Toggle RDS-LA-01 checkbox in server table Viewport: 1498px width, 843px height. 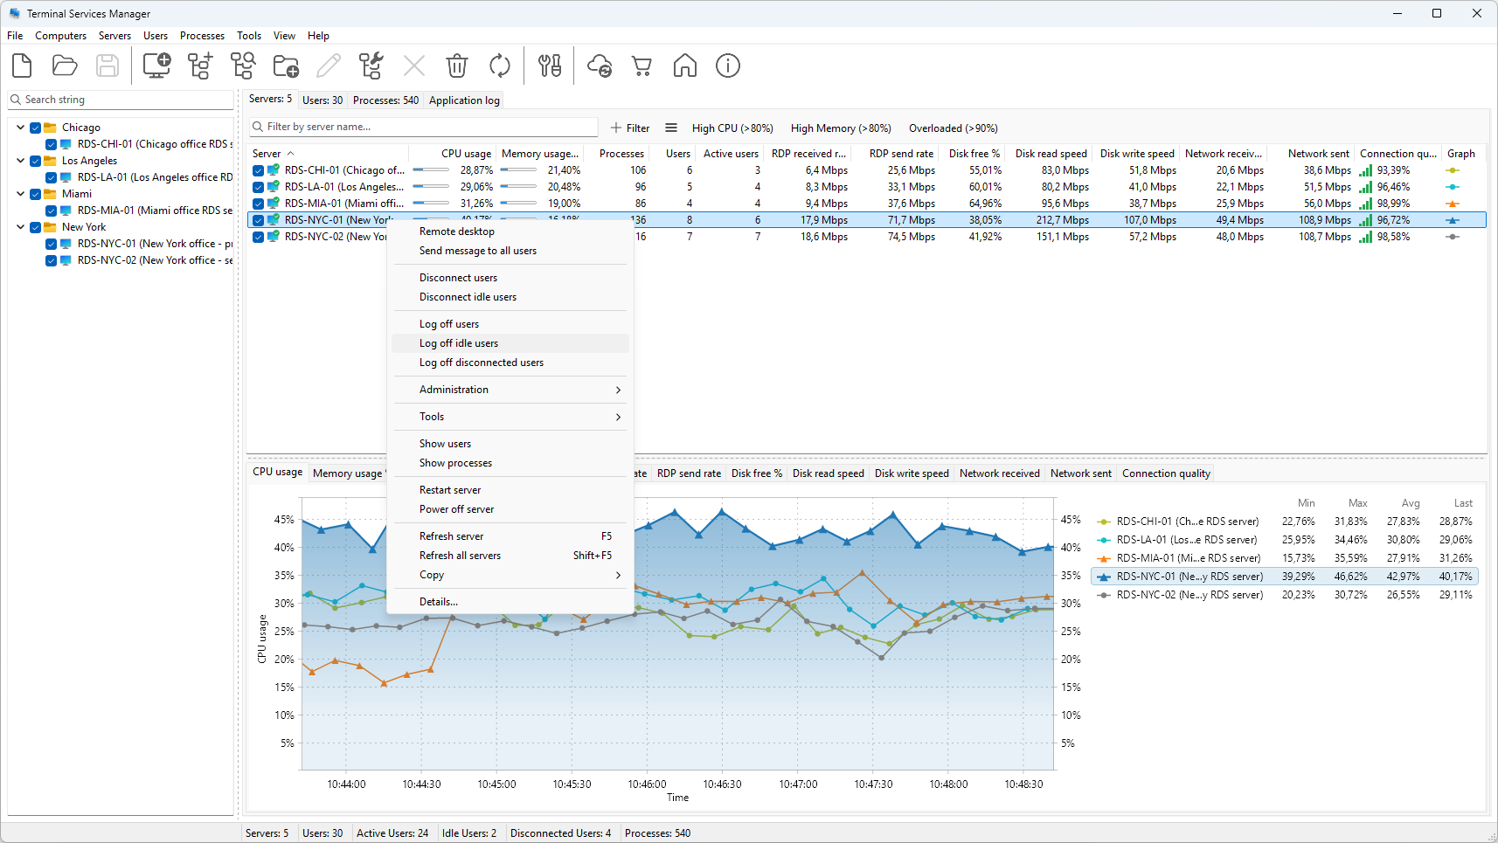pos(258,187)
